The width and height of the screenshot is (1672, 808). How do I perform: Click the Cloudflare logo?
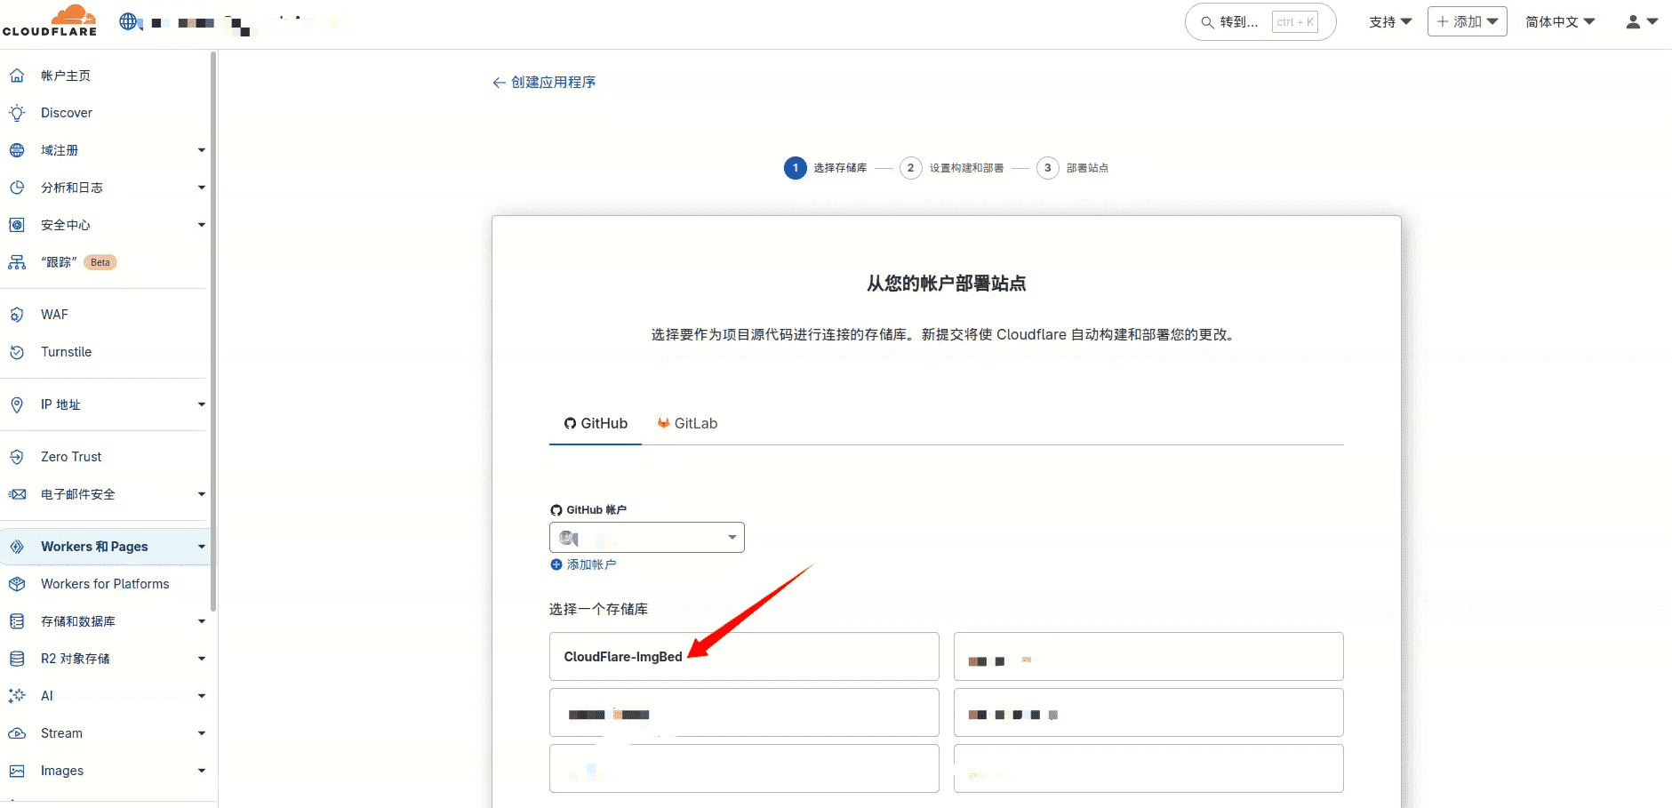50,20
